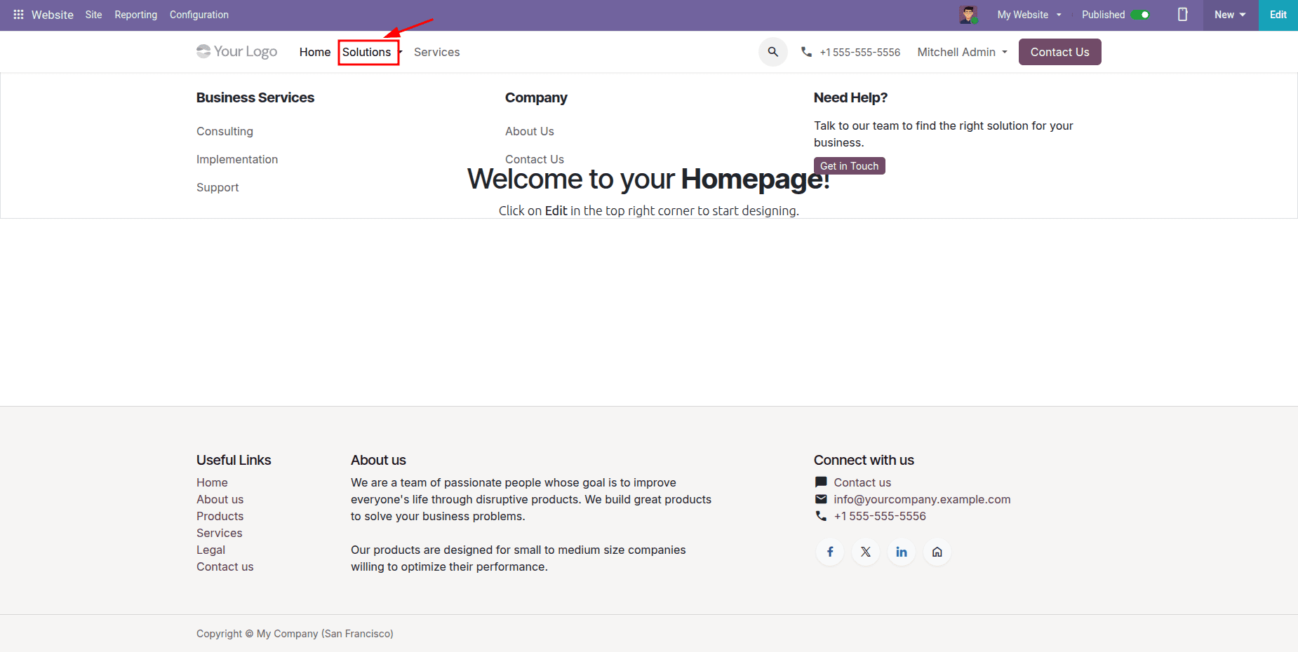1298x652 pixels.
Task: Click the Get in Touch button
Action: (849, 166)
